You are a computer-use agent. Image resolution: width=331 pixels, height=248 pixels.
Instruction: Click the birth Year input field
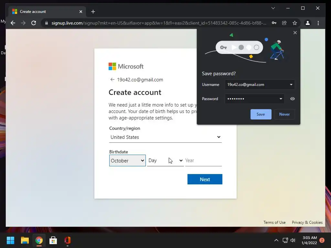tap(203, 160)
